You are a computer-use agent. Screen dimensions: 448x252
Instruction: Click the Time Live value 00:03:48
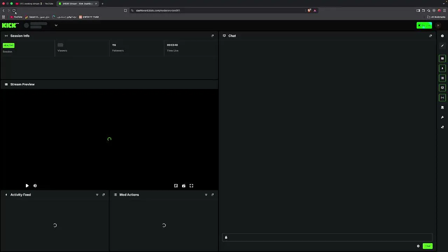click(x=172, y=45)
